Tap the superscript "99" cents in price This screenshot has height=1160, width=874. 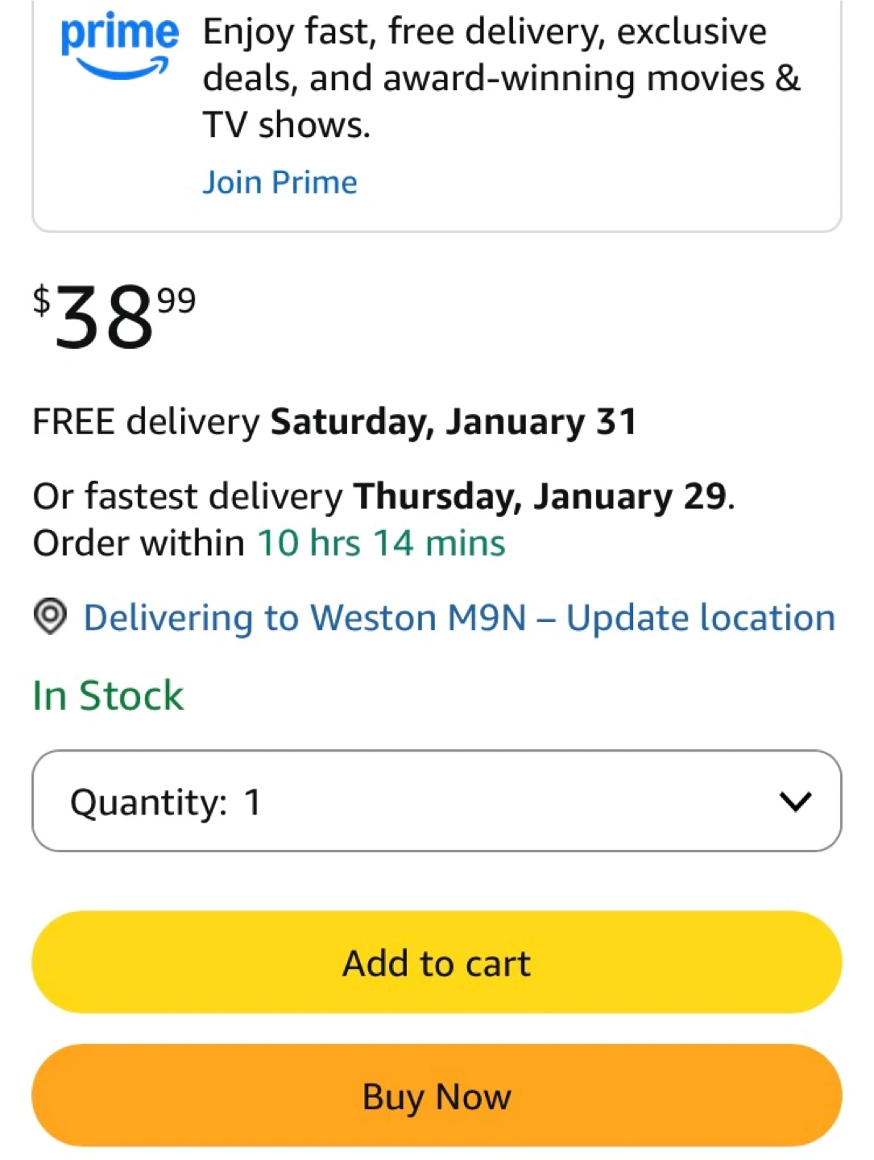[x=176, y=300]
